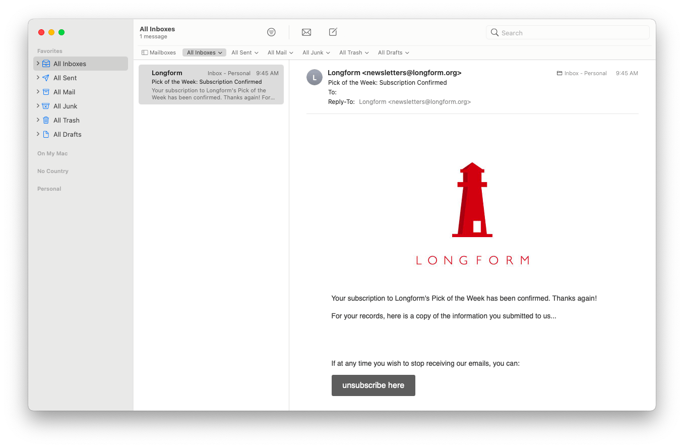Toggle the Mailboxes sidebar button

point(159,52)
